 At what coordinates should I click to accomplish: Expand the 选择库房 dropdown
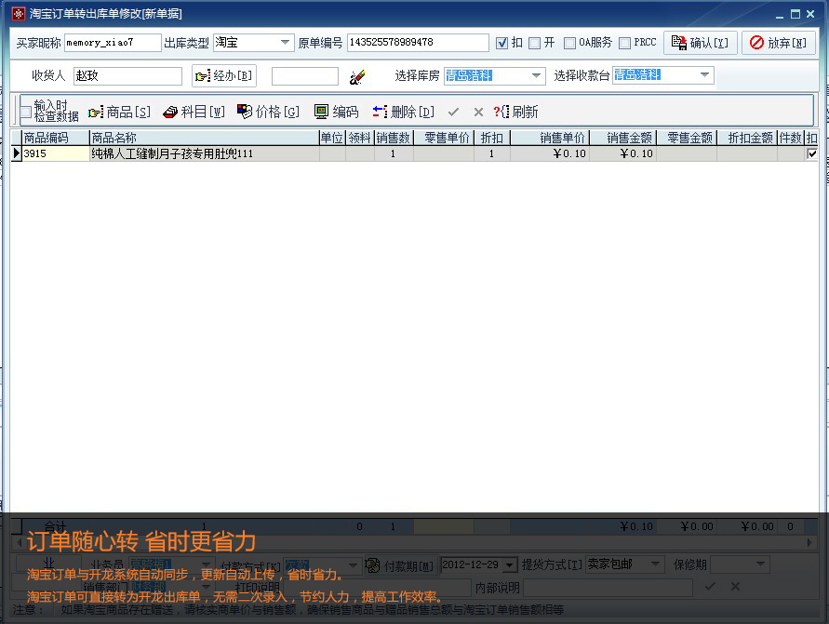click(536, 75)
